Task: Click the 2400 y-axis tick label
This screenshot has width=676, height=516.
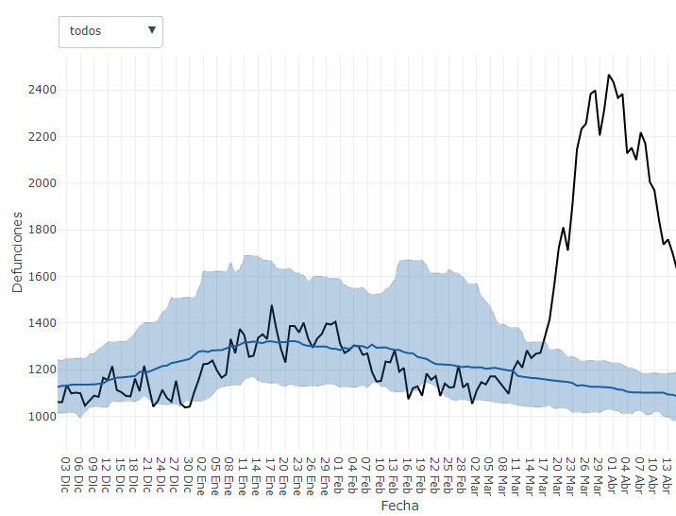Action: pos(42,90)
